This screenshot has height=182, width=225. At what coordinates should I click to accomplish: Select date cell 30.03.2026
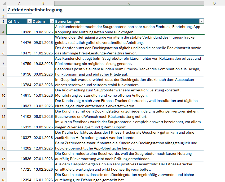43,72
